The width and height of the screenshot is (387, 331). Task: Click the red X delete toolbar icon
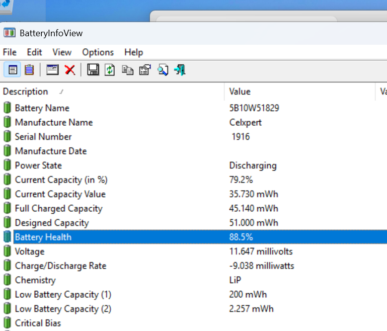70,70
